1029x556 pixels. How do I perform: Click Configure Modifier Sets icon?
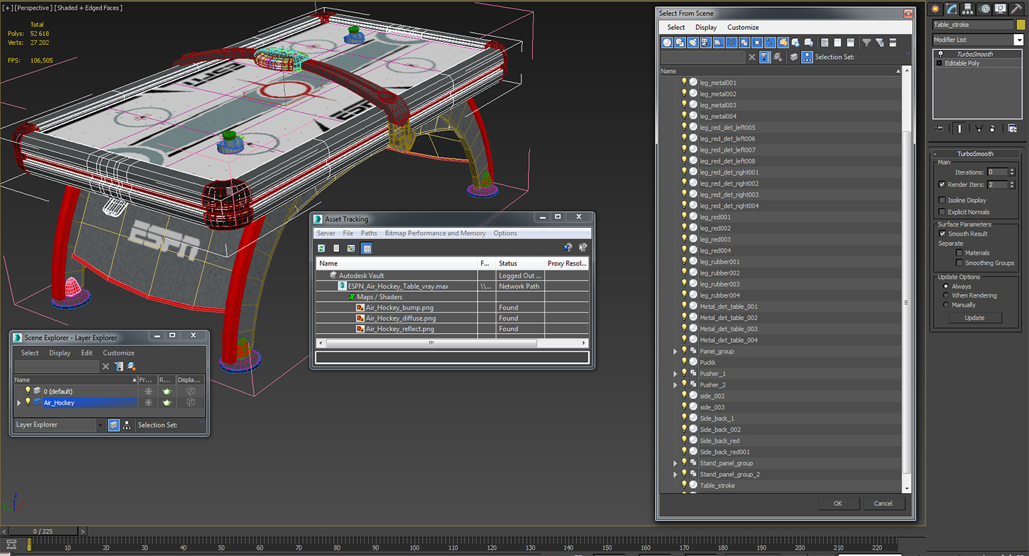click(x=1012, y=129)
